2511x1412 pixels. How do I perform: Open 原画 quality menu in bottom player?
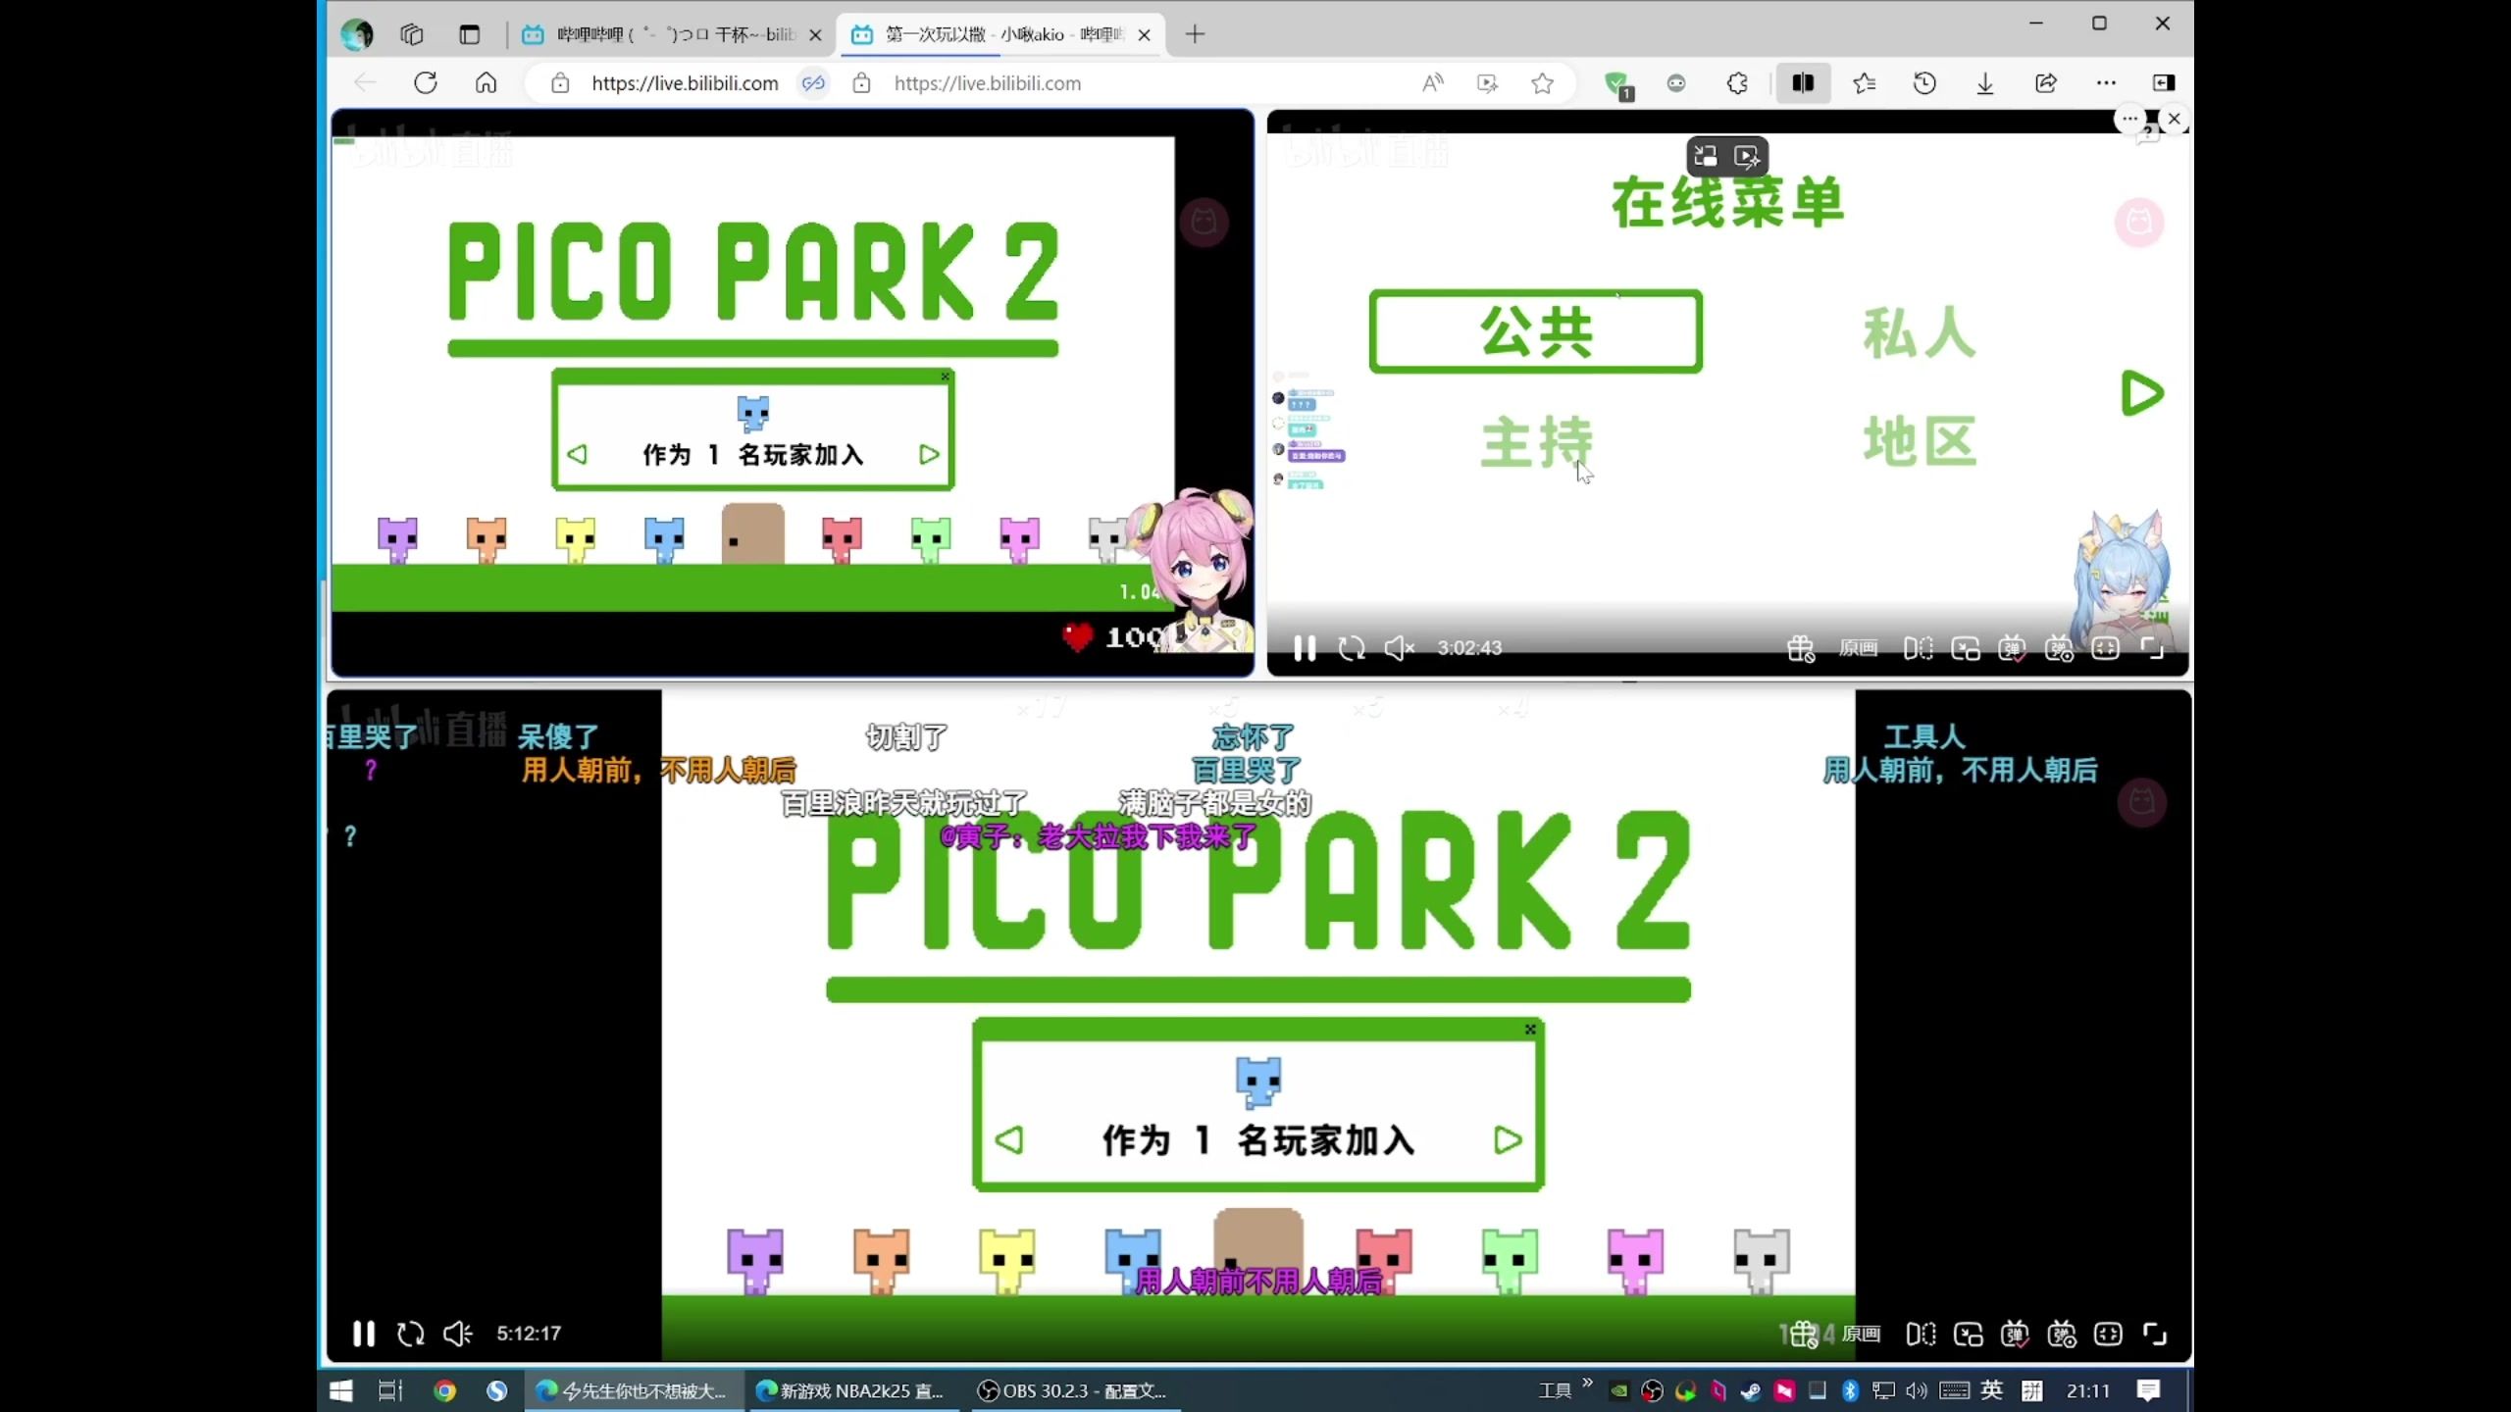tap(1862, 1334)
